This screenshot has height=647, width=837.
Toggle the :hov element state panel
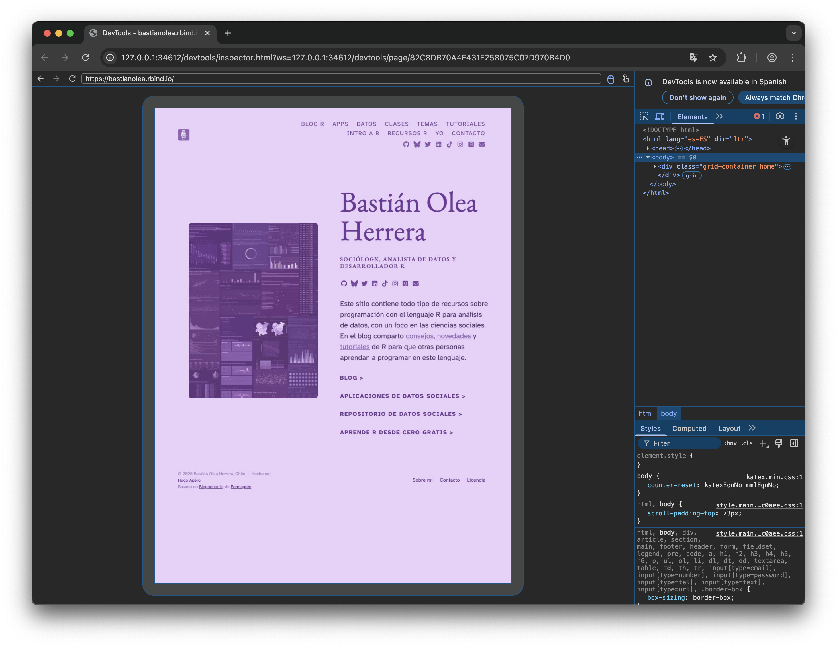point(730,443)
